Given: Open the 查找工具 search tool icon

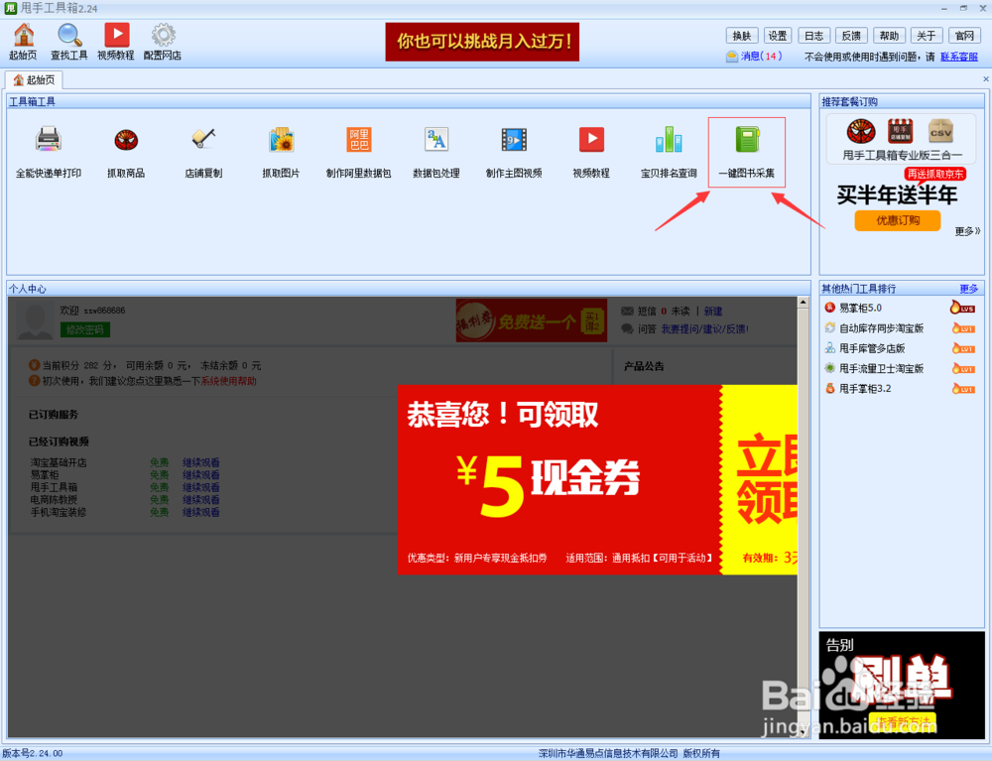Looking at the screenshot, I should [69, 41].
